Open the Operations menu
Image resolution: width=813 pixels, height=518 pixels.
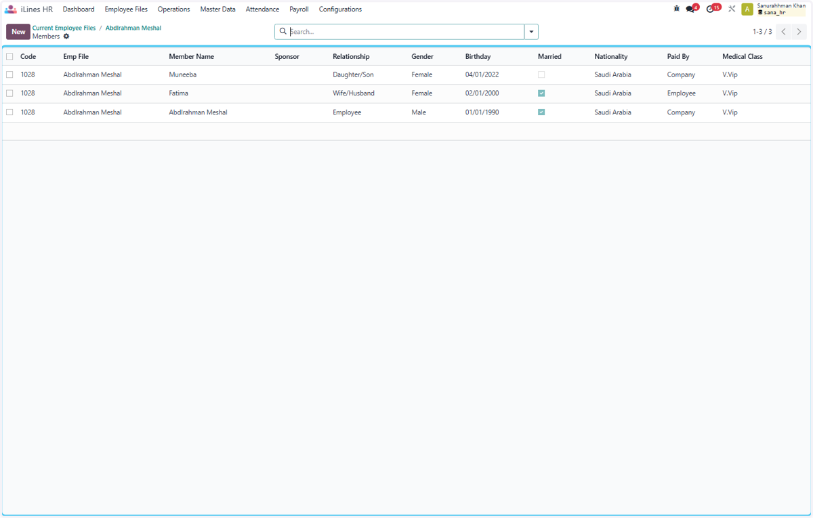point(173,9)
